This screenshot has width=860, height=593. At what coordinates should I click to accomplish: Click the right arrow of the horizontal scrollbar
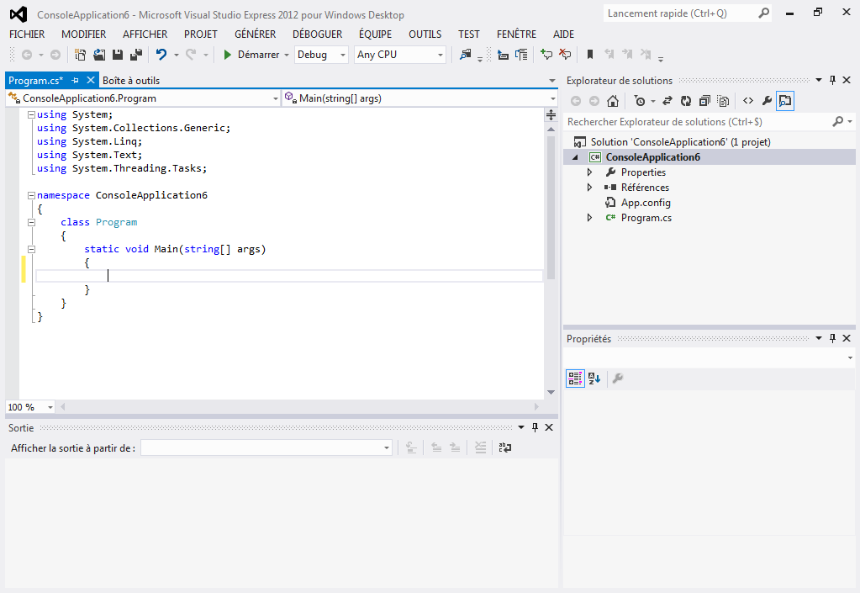pos(536,407)
